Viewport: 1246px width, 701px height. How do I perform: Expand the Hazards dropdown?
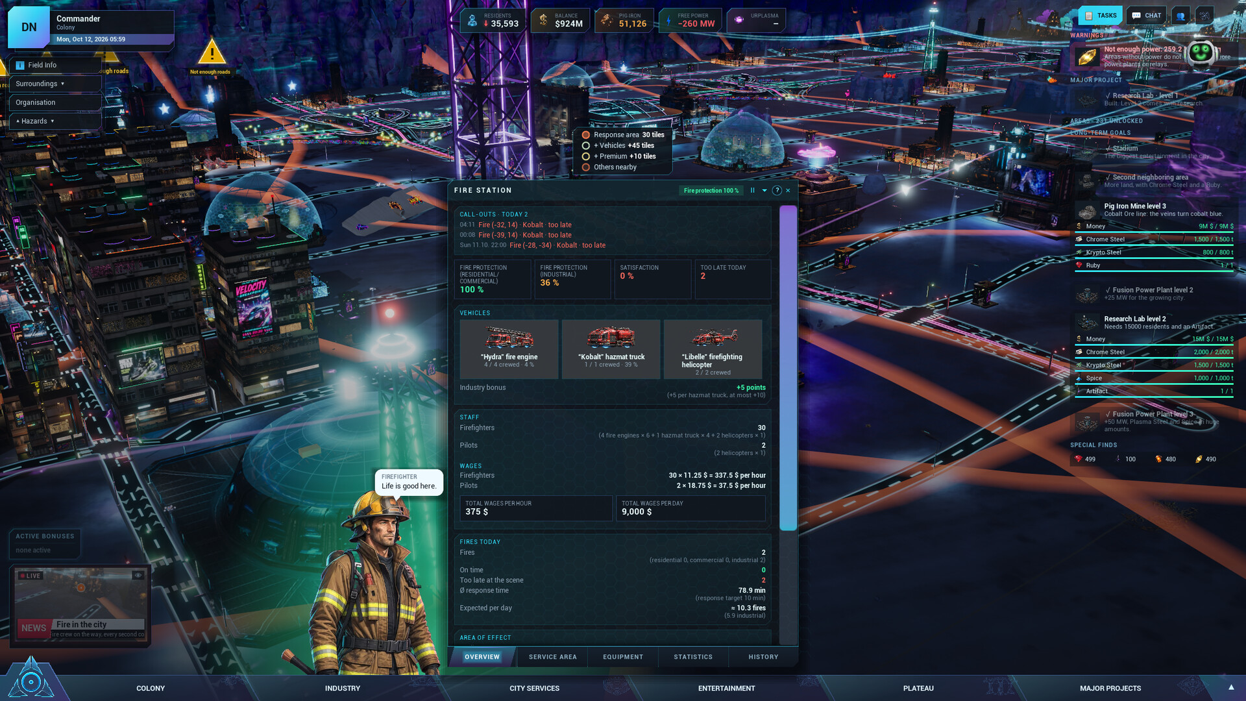click(x=55, y=121)
